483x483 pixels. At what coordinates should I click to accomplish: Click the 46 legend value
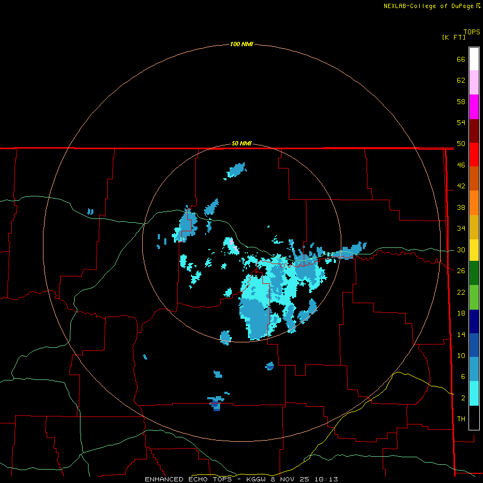461,165
